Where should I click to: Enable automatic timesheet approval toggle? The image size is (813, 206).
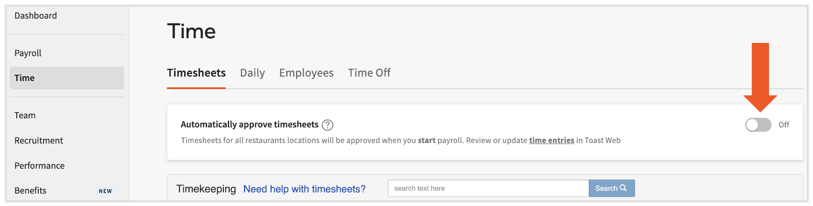(758, 125)
